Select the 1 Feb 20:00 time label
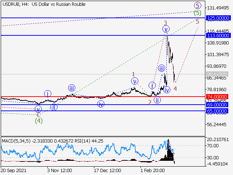Screen dimensions: 233x175 pyautogui.click(x=153, y=170)
